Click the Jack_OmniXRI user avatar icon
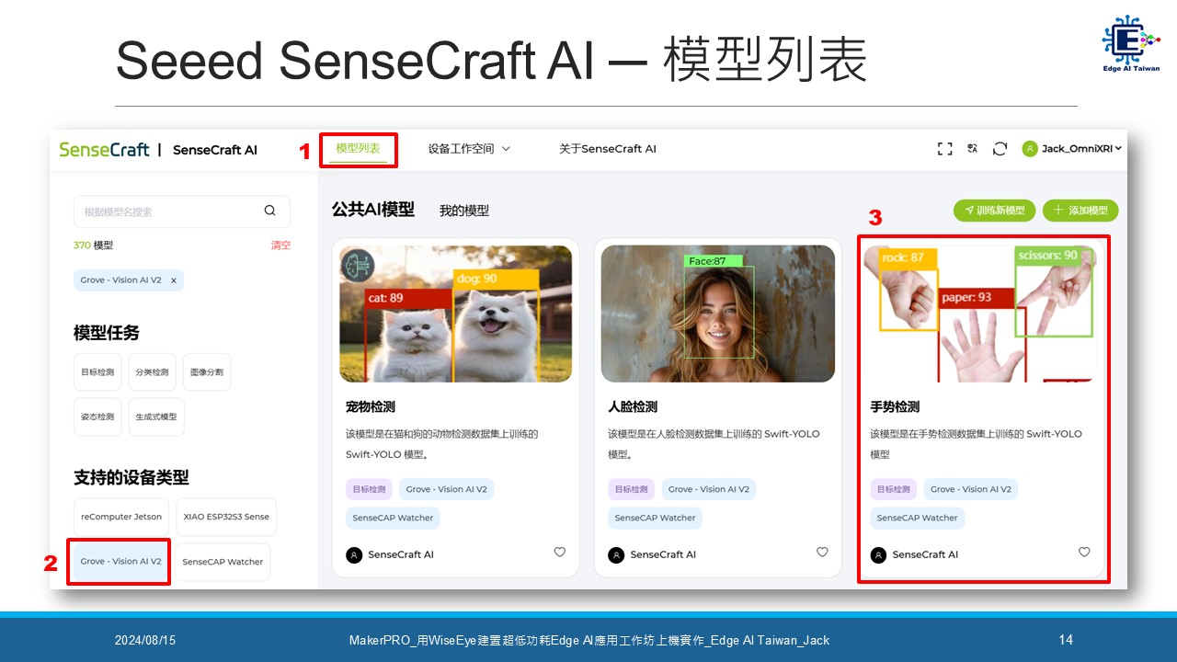1177x662 pixels. (x=1030, y=149)
